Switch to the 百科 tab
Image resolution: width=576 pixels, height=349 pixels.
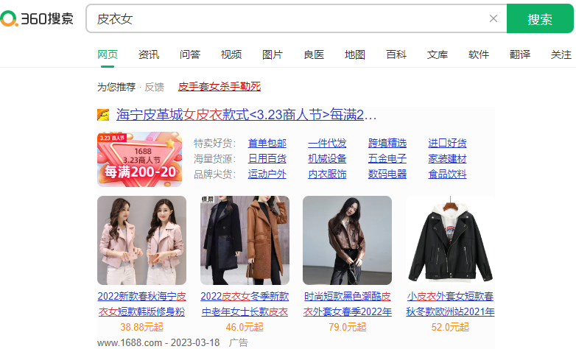tap(396, 54)
